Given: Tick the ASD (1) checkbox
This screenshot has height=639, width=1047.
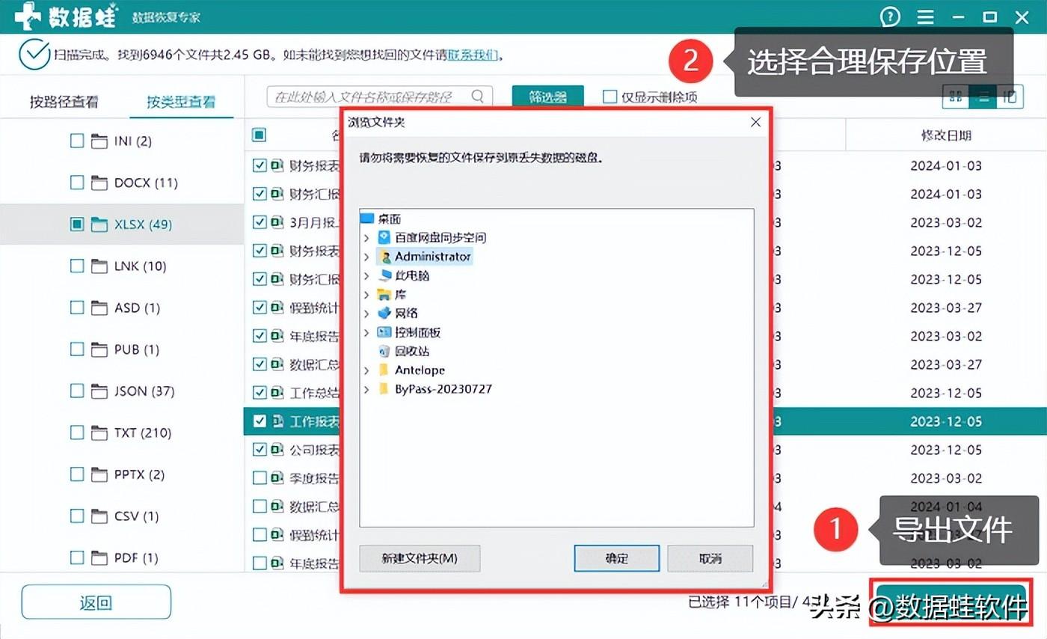Looking at the screenshot, I should click(x=77, y=308).
